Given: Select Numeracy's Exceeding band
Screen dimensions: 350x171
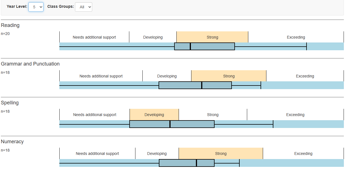Looking at the screenshot, I should [303, 154].
